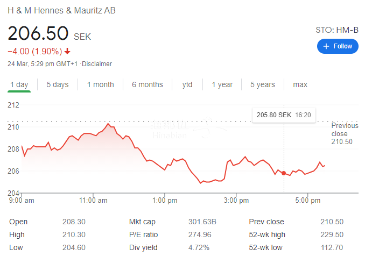Click the plus icon in Follow

coord(326,46)
